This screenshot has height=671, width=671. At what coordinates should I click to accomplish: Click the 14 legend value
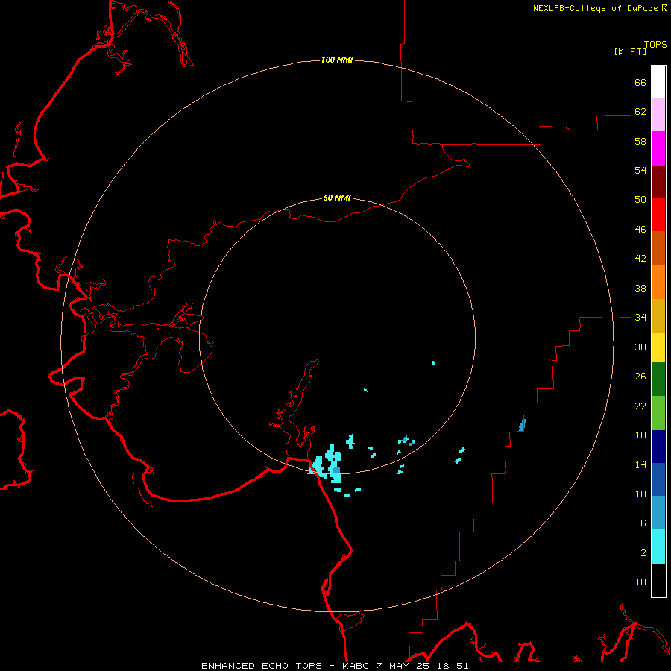tap(640, 464)
